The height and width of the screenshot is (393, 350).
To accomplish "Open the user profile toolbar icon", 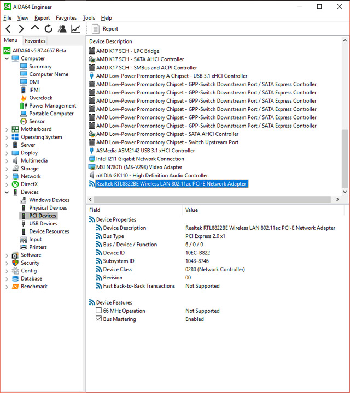I will 62,29.
